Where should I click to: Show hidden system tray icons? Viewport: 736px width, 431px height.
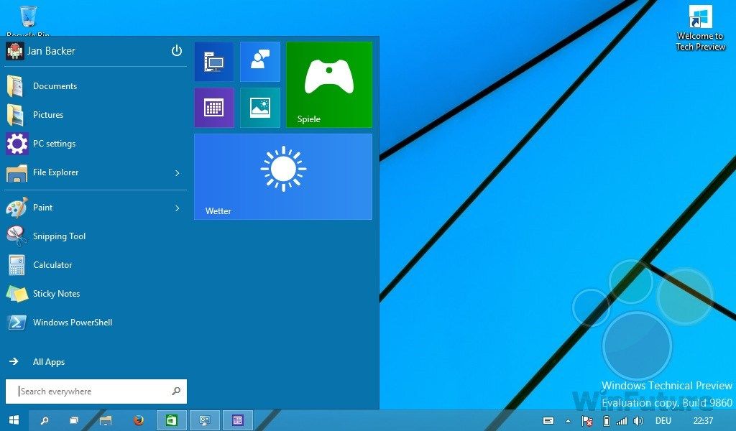569,421
